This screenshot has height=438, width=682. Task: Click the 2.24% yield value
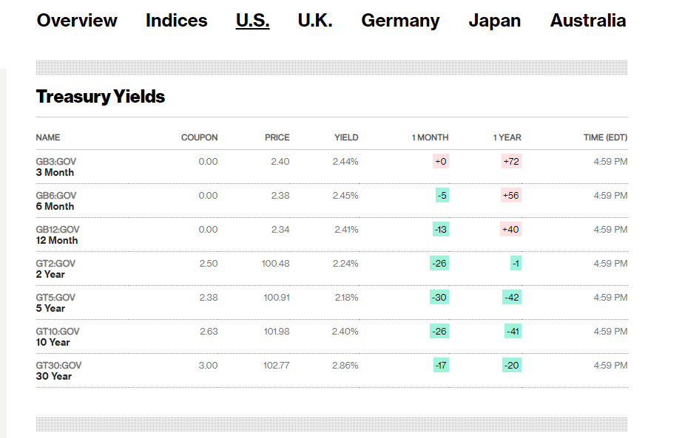[345, 264]
